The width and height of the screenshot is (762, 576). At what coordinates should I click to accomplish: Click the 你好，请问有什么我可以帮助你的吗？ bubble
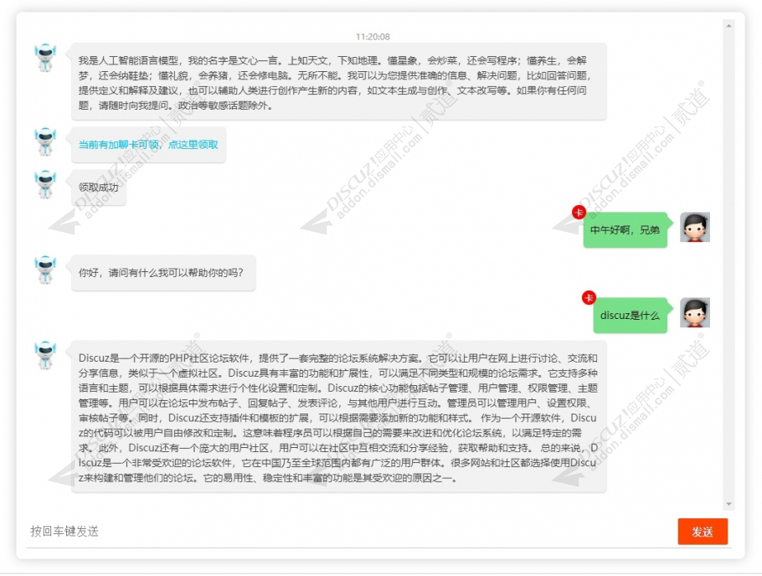point(163,273)
